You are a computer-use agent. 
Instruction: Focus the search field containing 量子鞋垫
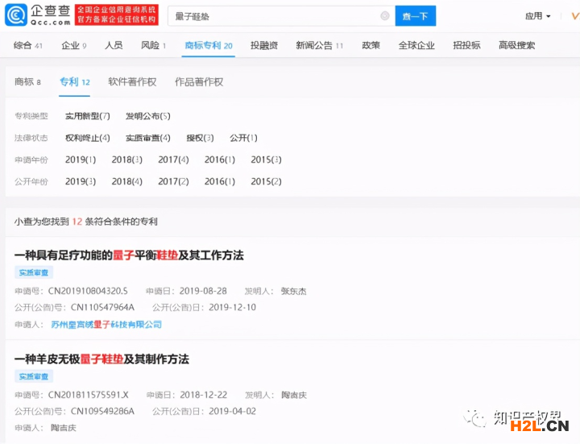click(274, 16)
